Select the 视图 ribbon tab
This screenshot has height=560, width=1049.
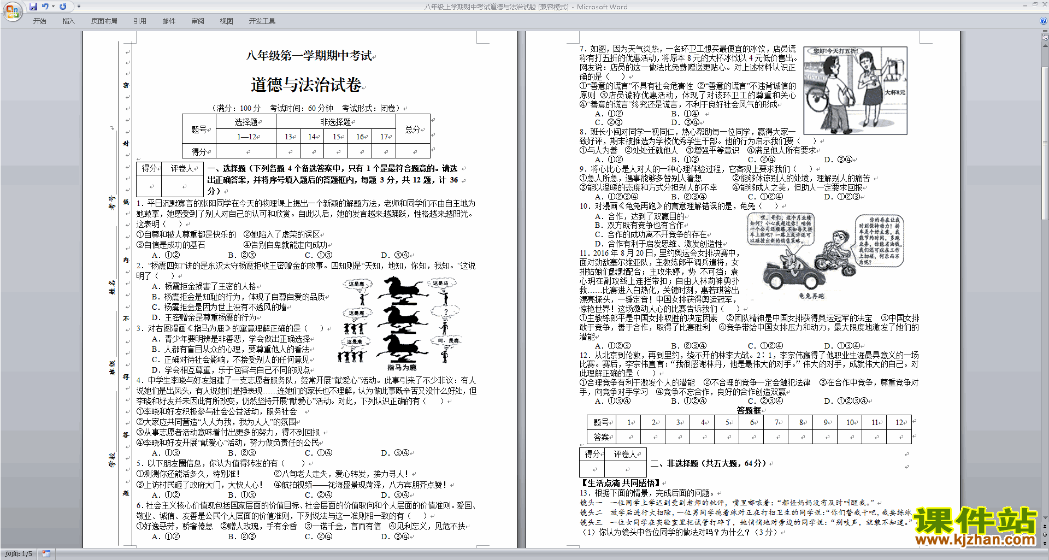point(227,21)
